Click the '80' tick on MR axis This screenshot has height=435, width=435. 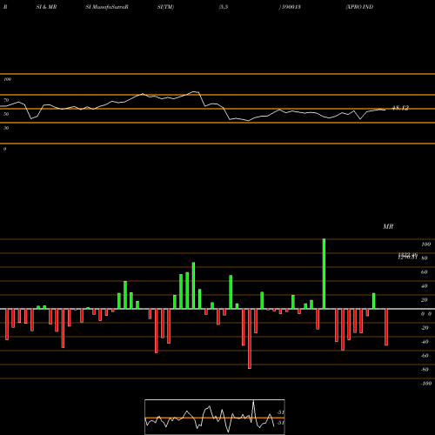click(x=425, y=258)
